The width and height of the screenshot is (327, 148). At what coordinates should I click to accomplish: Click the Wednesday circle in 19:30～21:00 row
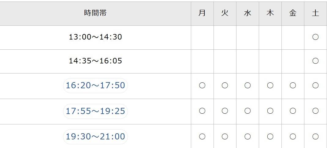[247, 136]
